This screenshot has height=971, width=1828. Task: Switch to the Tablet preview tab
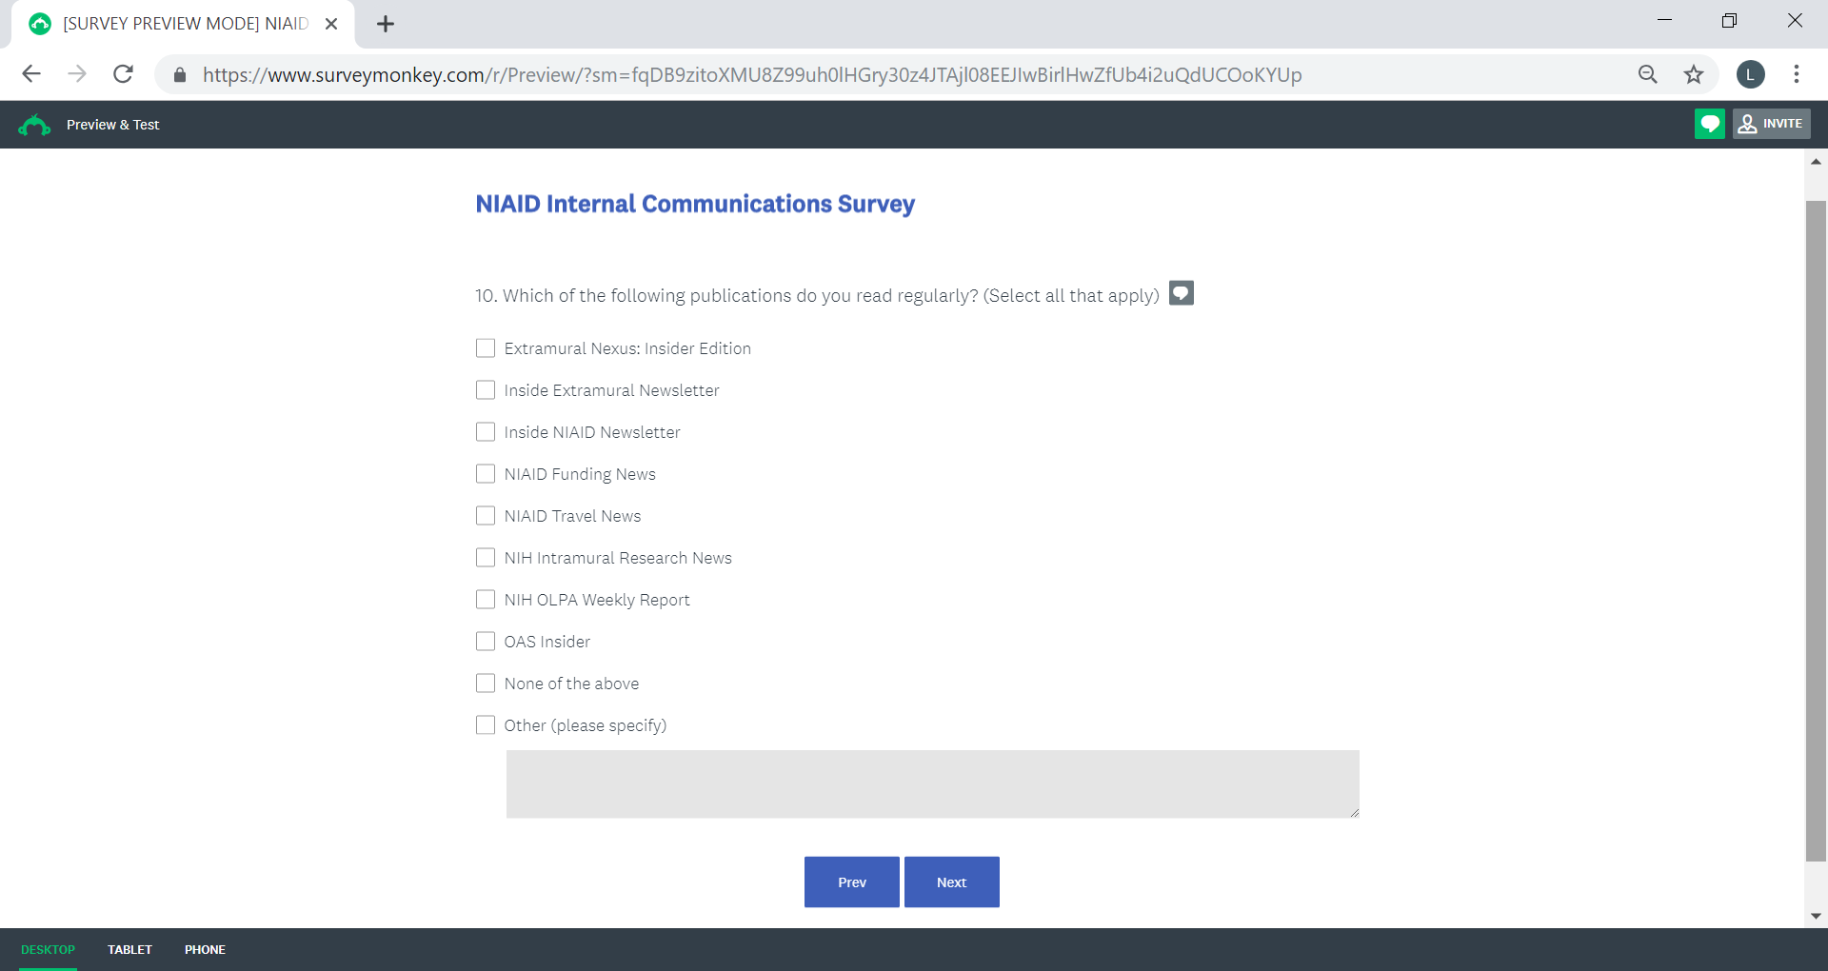click(x=129, y=949)
